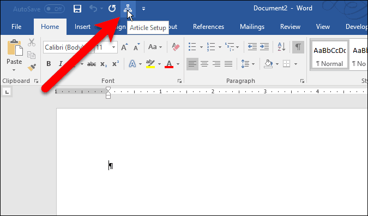Viewport: 368px width, 216px height.
Task: Toggle Italic formatting
Action: pyautogui.click(x=61, y=64)
